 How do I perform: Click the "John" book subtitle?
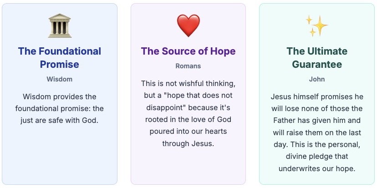pyautogui.click(x=316, y=79)
